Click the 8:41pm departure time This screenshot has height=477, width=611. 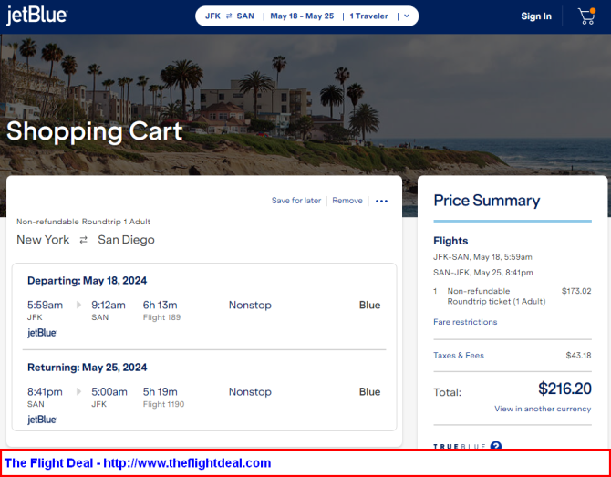pyautogui.click(x=45, y=392)
